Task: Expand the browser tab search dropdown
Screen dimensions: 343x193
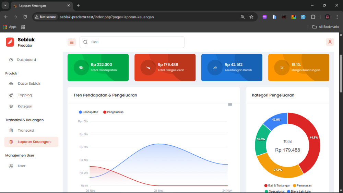Action: point(5,5)
